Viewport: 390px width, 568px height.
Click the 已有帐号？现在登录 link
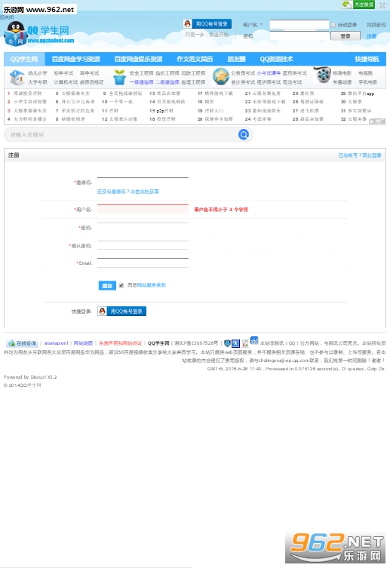coord(360,155)
